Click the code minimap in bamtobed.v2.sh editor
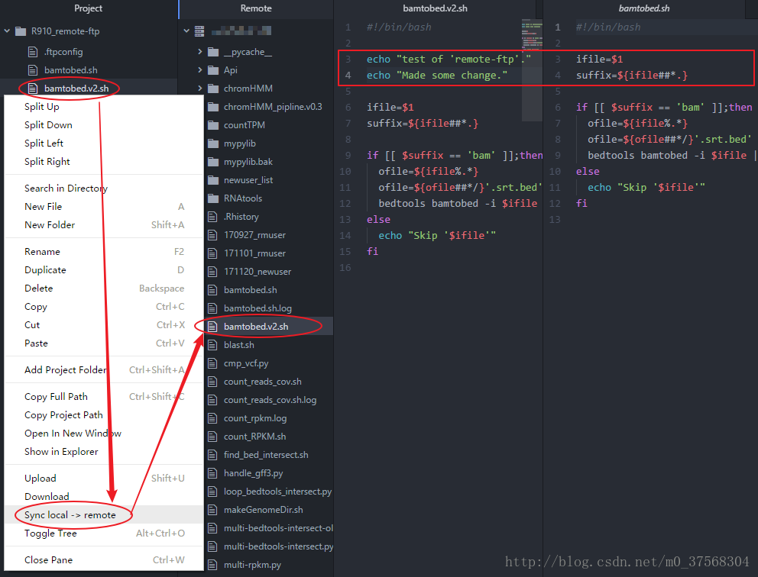 tap(532, 70)
